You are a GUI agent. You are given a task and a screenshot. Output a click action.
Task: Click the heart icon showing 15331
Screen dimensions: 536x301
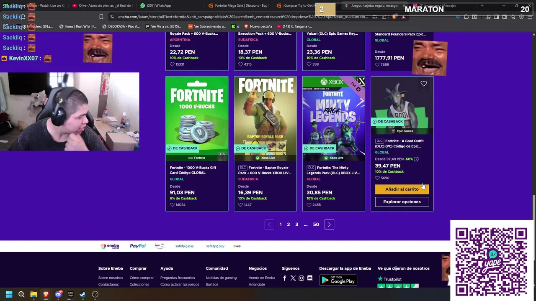pos(172,64)
